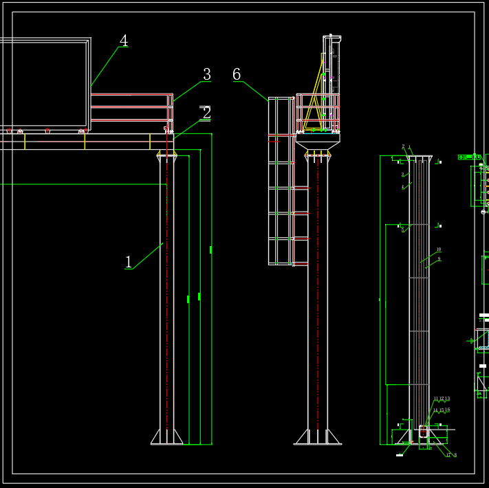Image resolution: width=489 pixels, height=488 pixels.
Task: Click callout number 4 near the billboard
Action: 124,41
